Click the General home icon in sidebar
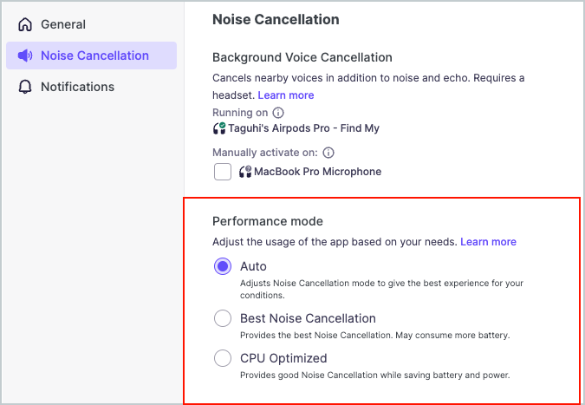Image resolution: width=585 pixels, height=405 pixels. pyautogui.click(x=25, y=24)
